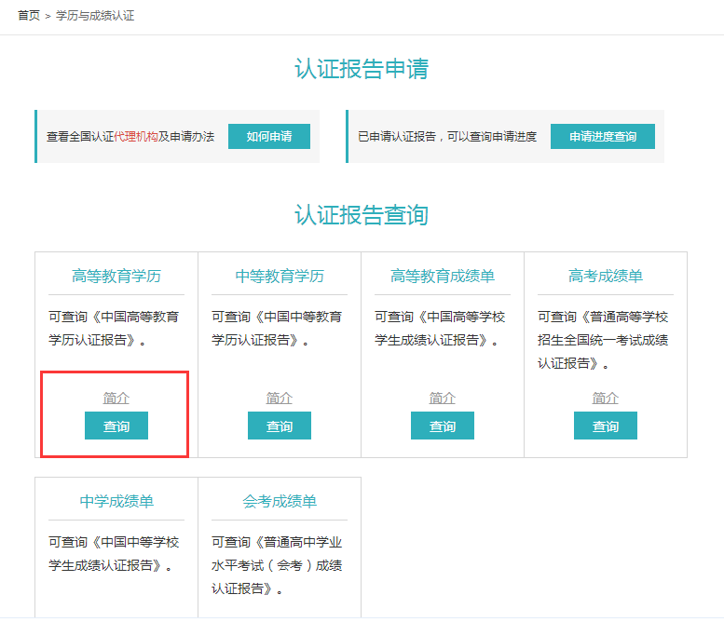Open 简介 link under 中等教育学历
This screenshot has width=724, height=622.
[x=280, y=398]
